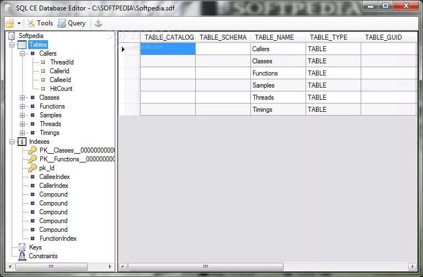Select the Samples table in tree
Viewport: 423px width, 277px height.
click(x=50, y=115)
